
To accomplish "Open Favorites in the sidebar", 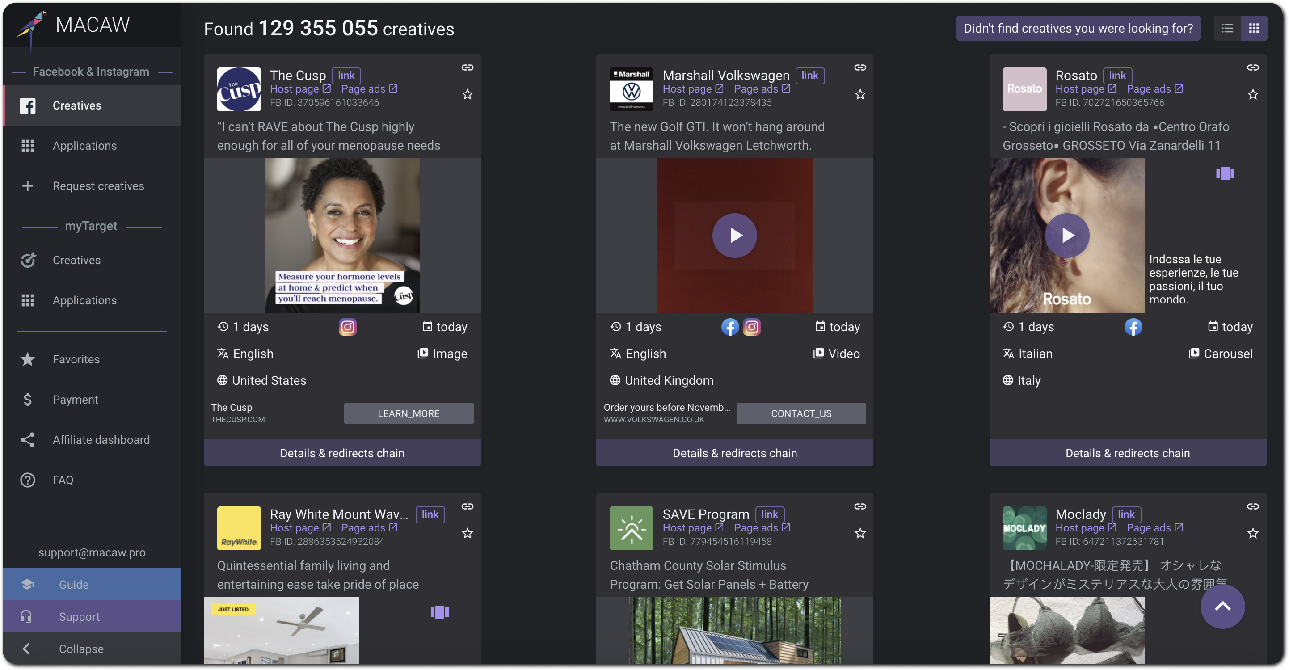I will [x=76, y=359].
